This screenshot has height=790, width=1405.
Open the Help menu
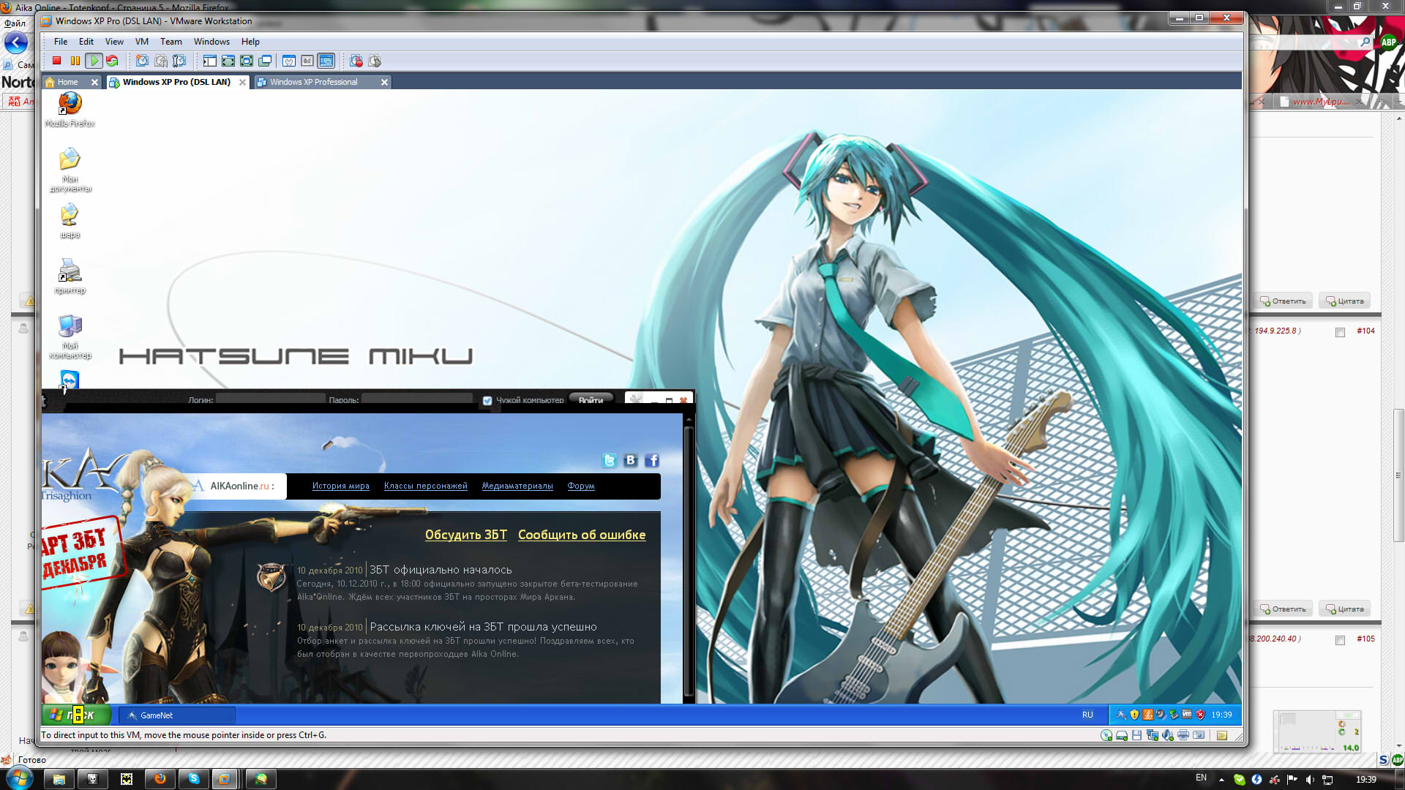250,42
